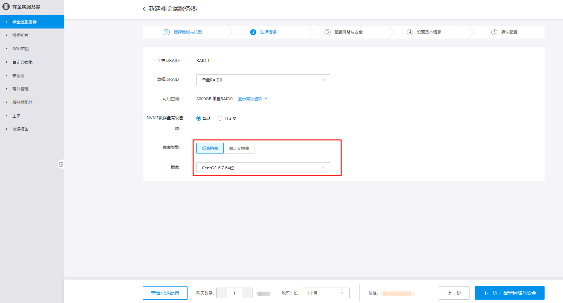Click step 1 circle icon
Screen dimensions: 563x303
(167, 32)
